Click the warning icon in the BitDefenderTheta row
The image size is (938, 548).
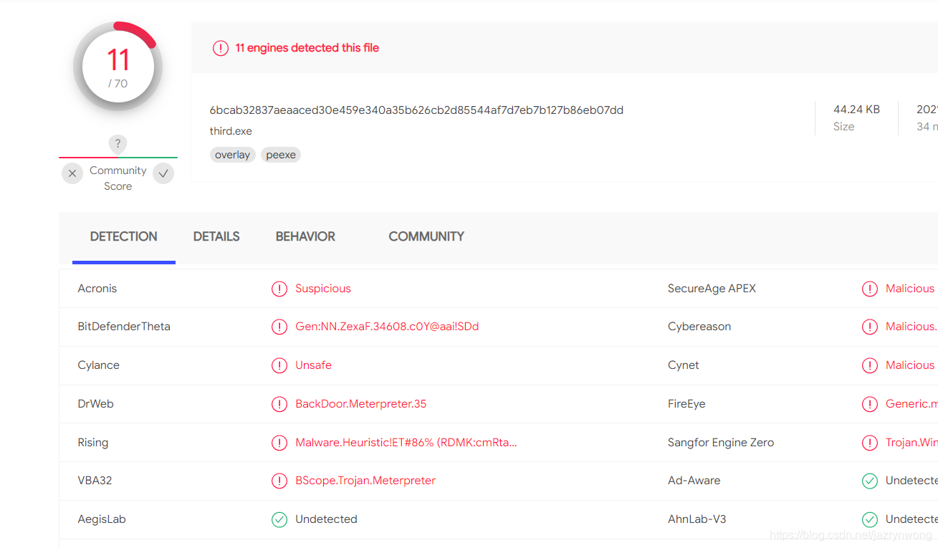pos(279,327)
